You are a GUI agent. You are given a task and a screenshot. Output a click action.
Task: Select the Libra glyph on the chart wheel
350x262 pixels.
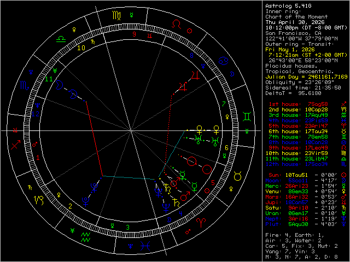[x=61, y=39]
